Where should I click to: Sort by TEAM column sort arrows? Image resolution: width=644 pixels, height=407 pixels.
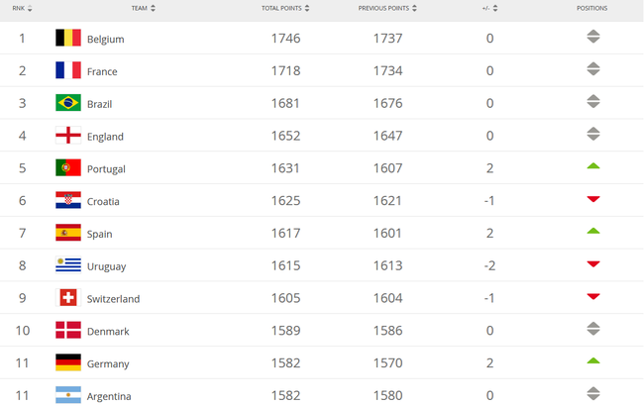pyautogui.click(x=153, y=8)
